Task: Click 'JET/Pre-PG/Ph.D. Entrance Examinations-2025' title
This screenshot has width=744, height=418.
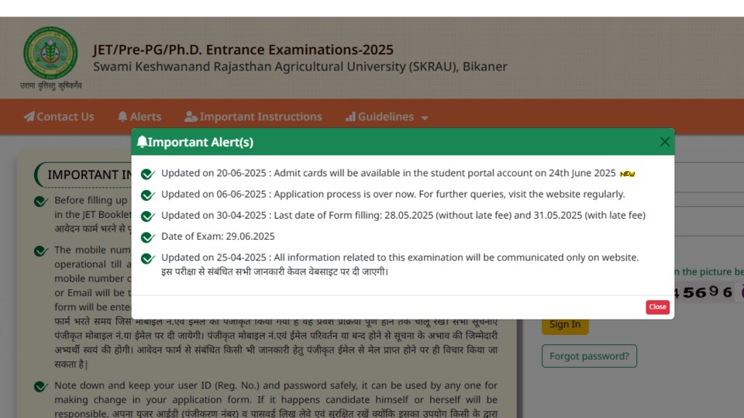Action: 243,50
